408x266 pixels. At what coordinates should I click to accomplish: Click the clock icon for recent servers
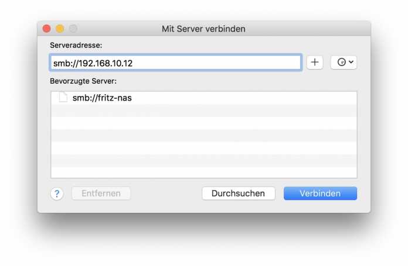(341, 63)
